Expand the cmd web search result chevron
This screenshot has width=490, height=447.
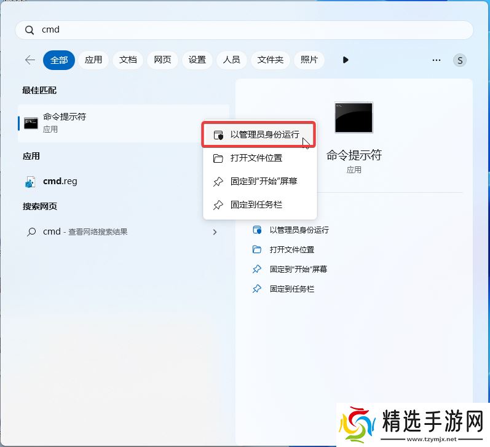(x=215, y=232)
